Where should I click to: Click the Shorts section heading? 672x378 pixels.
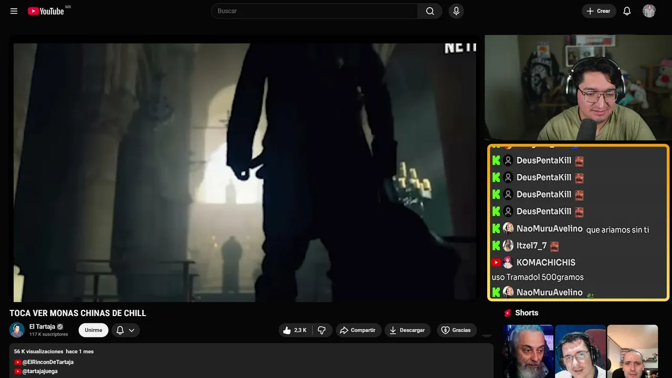pyautogui.click(x=527, y=313)
